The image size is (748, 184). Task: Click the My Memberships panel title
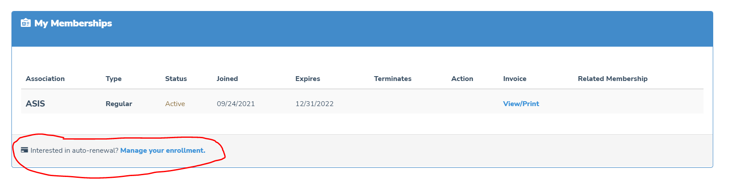pos(73,23)
